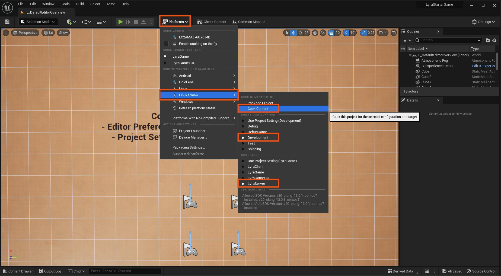The width and height of the screenshot is (501, 276).
Task: Toggle grid snapping icon
Action: 331,33
